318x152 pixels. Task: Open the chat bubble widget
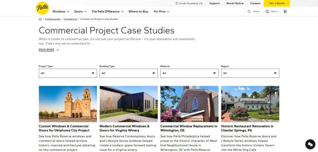click(310, 144)
